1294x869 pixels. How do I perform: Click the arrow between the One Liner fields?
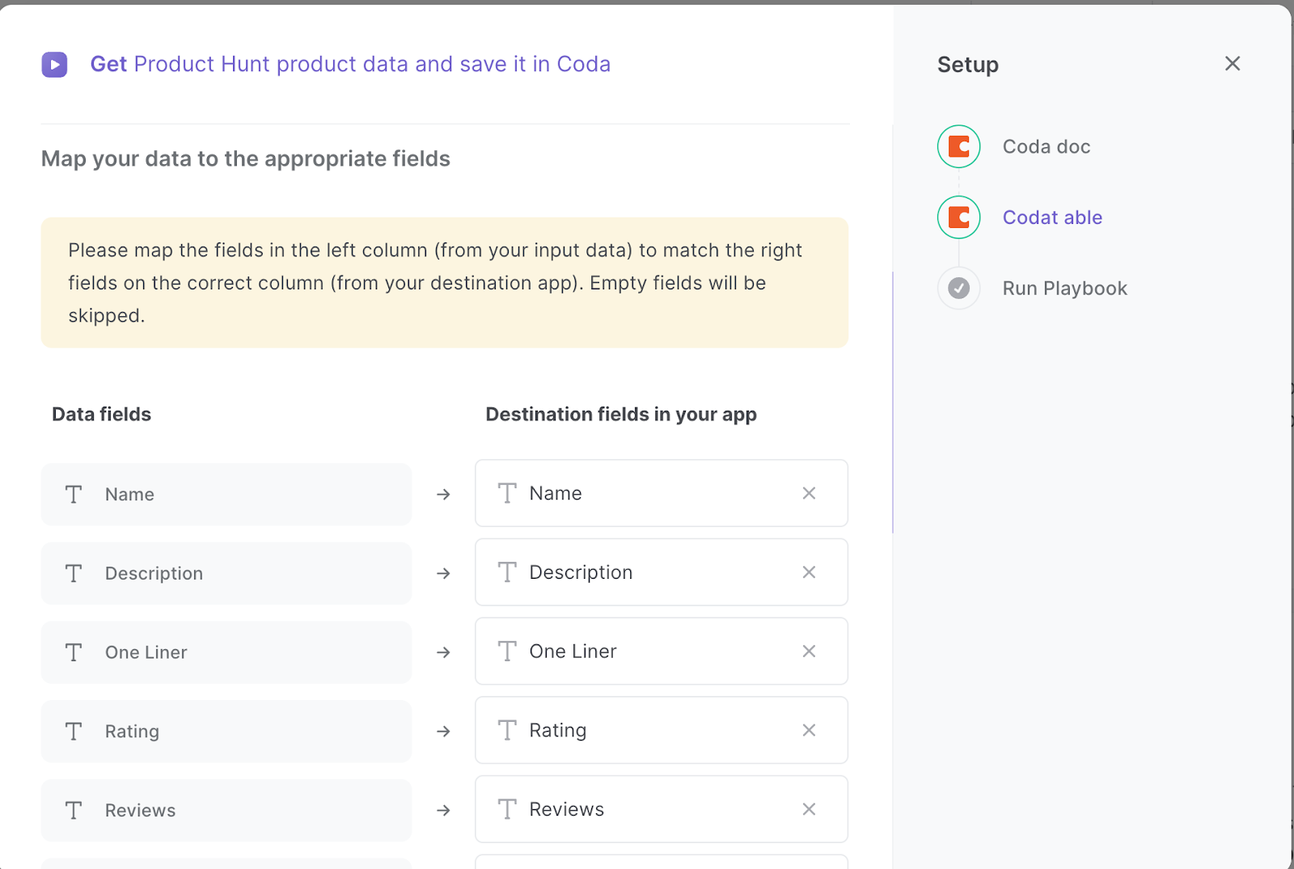pos(443,652)
